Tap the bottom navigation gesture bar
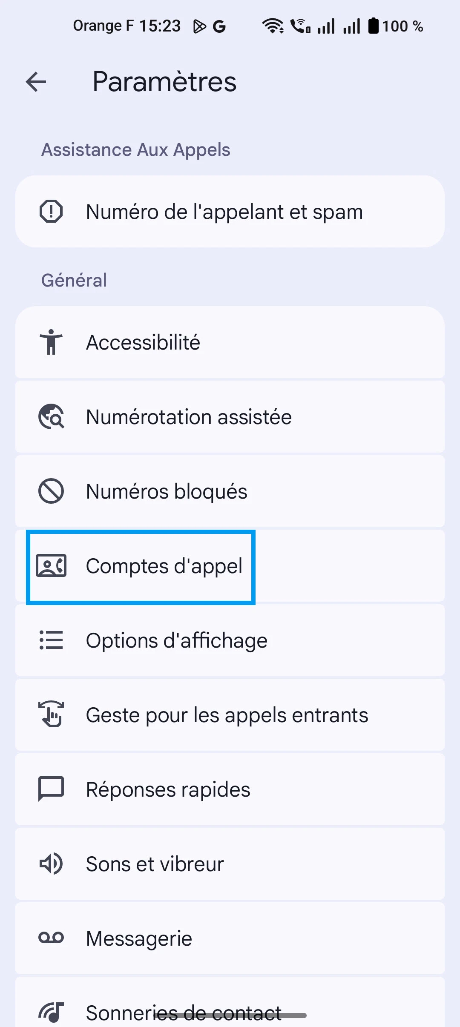This screenshot has height=1027, width=460. coord(230,1016)
